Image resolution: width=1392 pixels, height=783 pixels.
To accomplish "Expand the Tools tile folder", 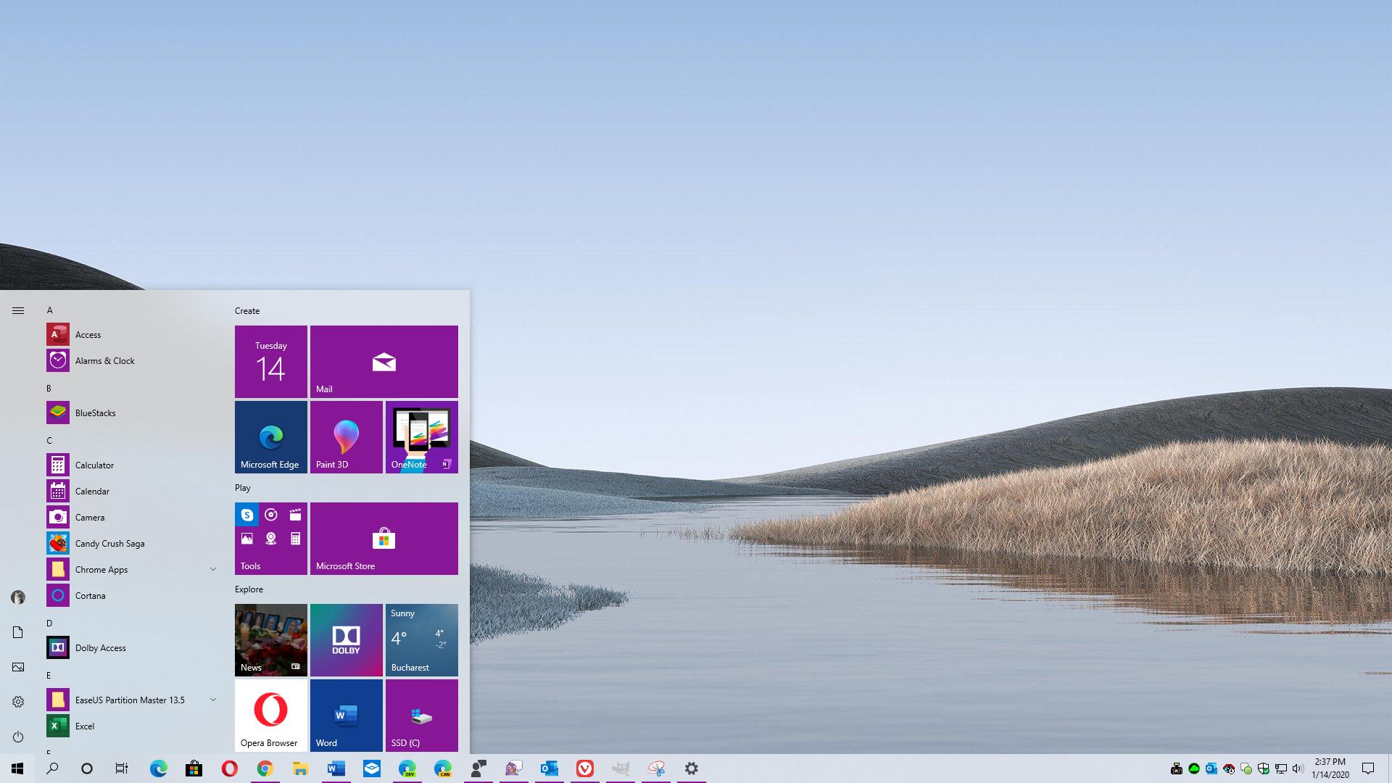I will pos(271,539).
